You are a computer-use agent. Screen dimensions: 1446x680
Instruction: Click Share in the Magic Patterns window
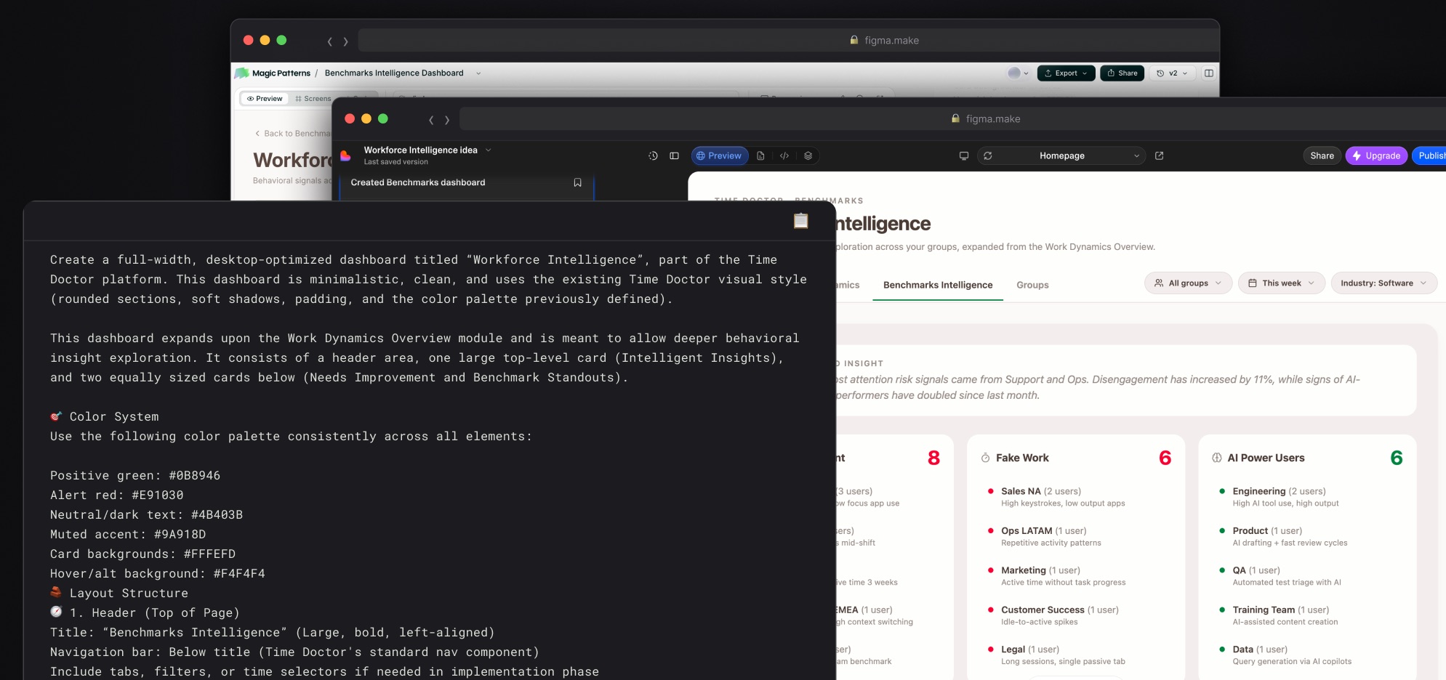click(x=1122, y=73)
